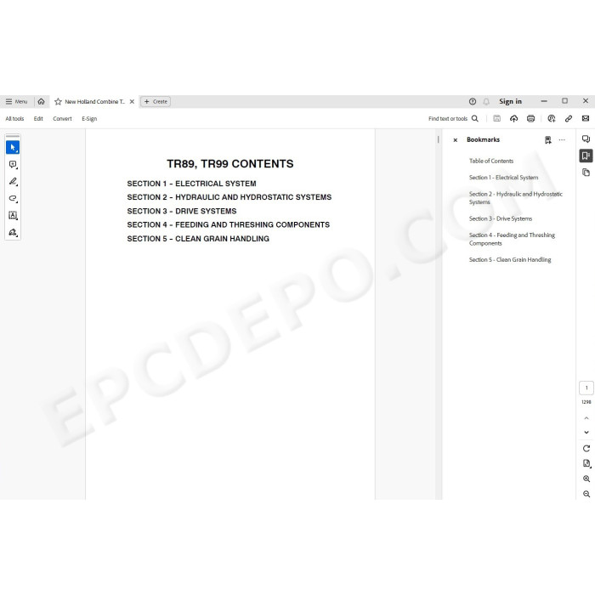Close the Bookmarks panel

pos(456,140)
